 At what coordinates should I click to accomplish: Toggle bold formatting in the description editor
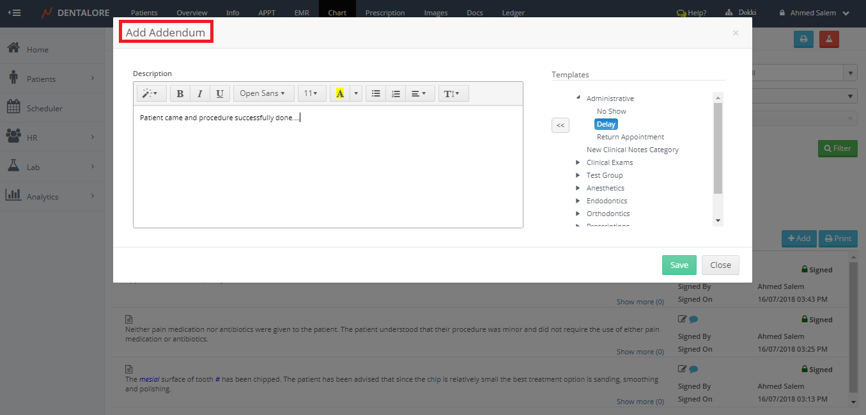click(x=180, y=93)
